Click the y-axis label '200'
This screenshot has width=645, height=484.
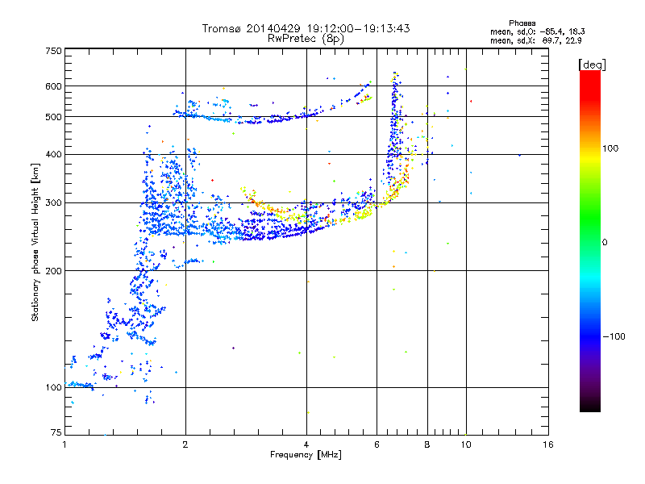click(x=54, y=271)
